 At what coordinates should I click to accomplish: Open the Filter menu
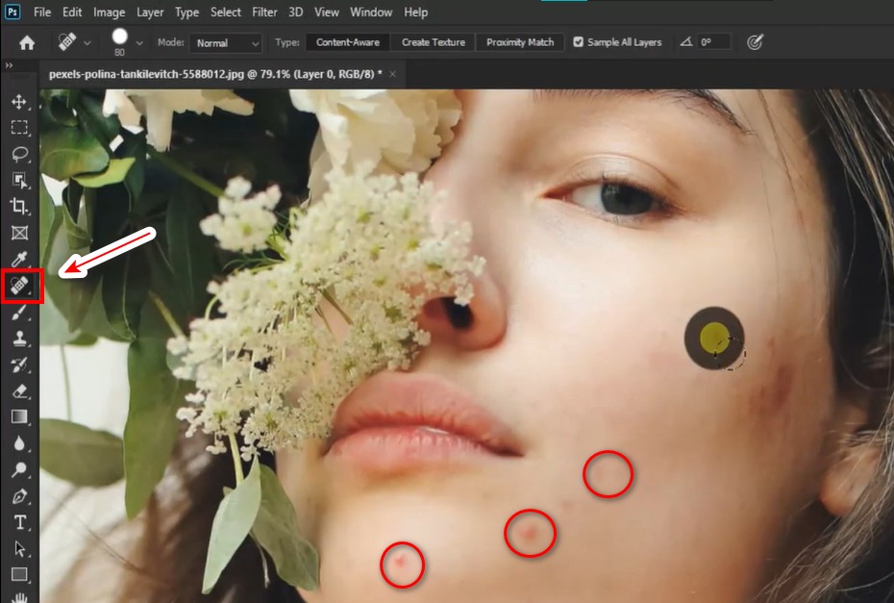pyautogui.click(x=264, y=12)
